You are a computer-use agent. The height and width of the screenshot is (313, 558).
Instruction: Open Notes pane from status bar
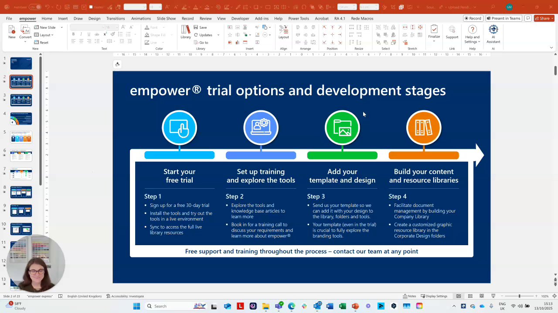tap(410, 296)
